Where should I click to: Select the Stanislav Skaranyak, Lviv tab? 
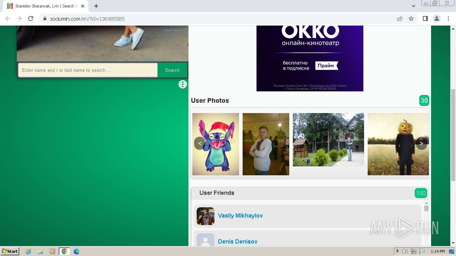(x=45, y=6)
